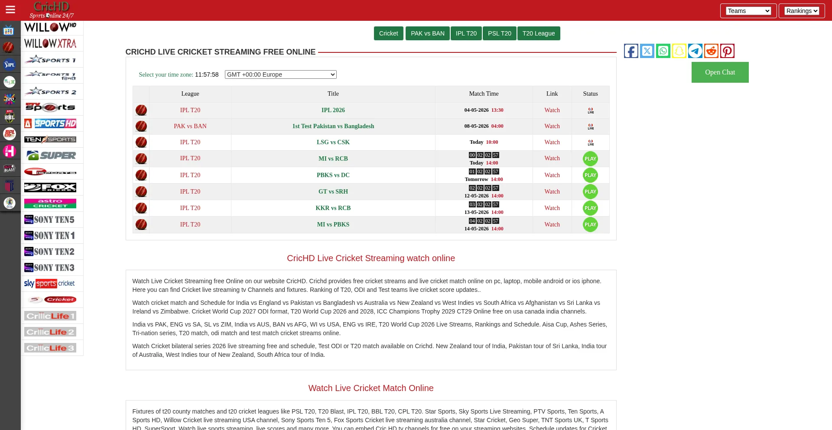The image size is (832, 430).
Task: Open the Sony Ten 5 channel logo
Action: pyautogui.click(x=49, y=220)
